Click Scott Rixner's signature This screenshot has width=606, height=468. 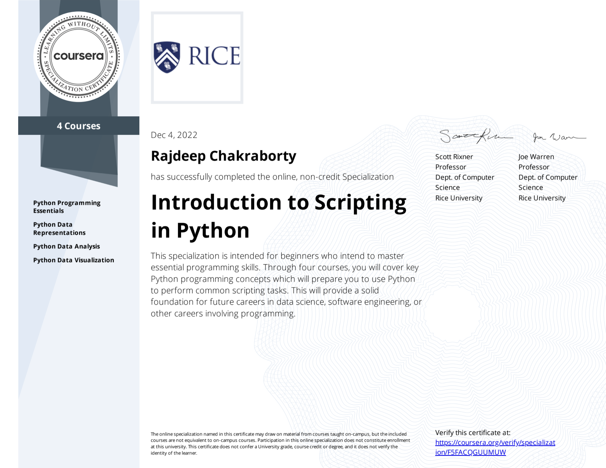(x=475, y=136)
